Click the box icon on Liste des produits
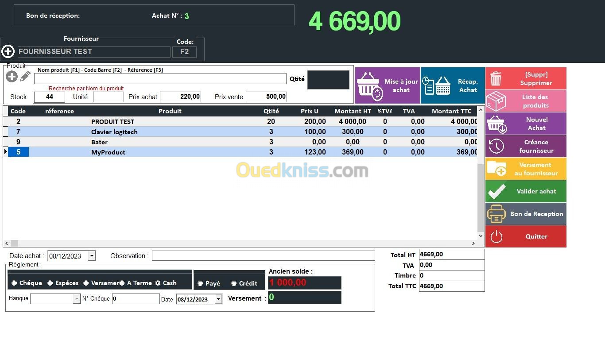The width and height of the screenshot is (605, 340). coord(496,101)
